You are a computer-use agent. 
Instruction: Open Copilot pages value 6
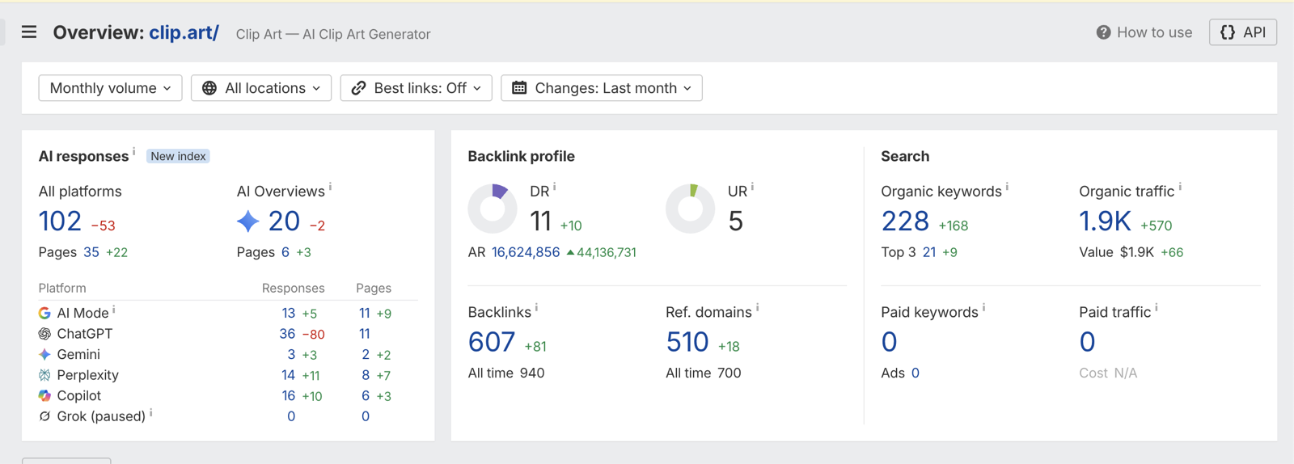366,395
